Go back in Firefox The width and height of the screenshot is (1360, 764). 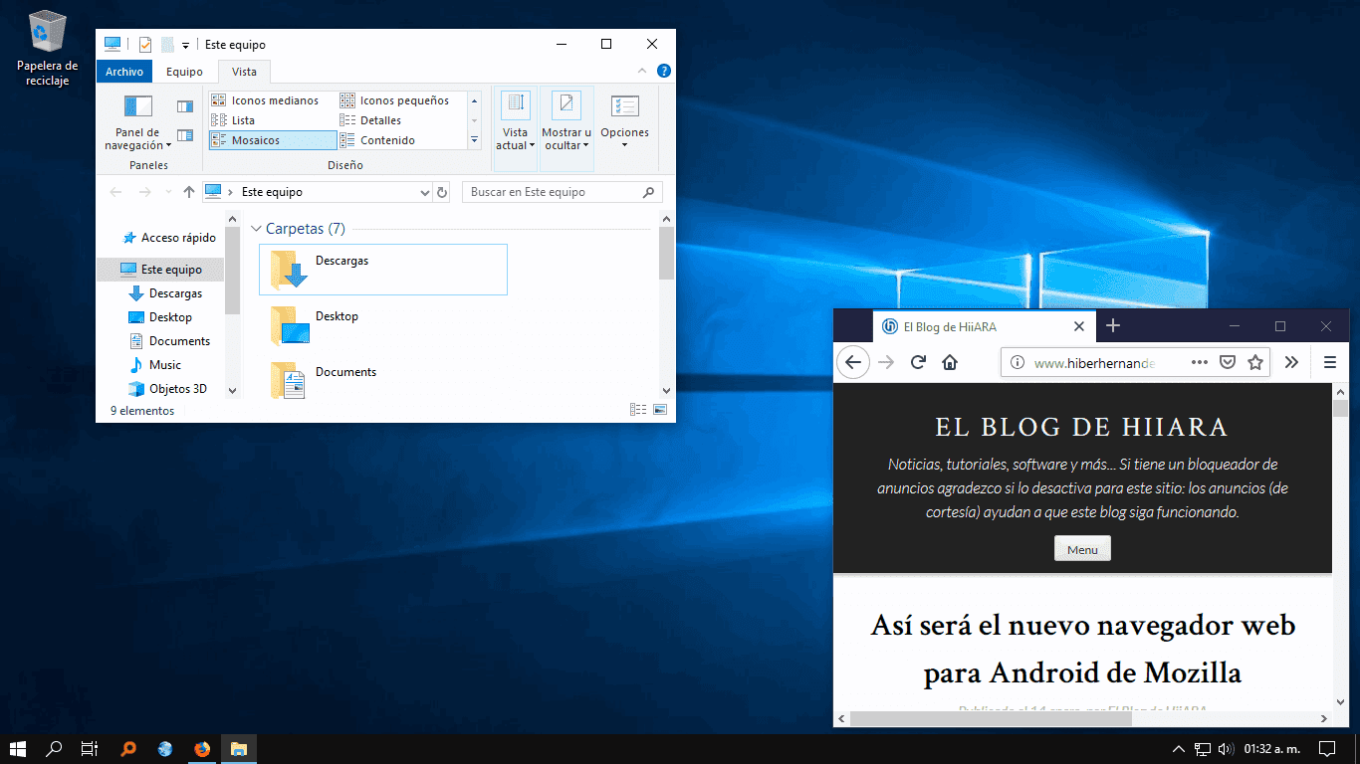coord(853,362)
